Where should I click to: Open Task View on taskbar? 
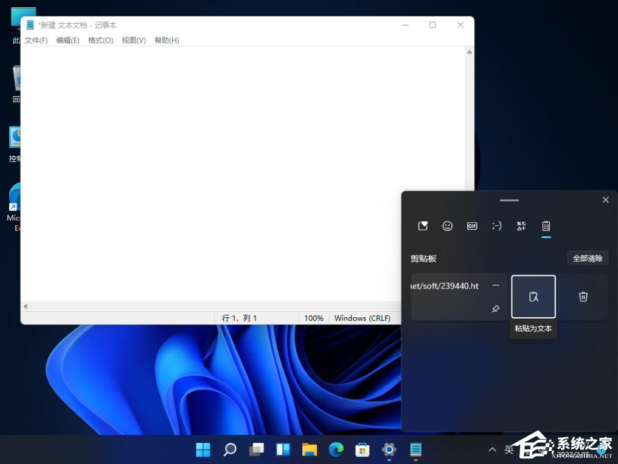[x=257, y=449]
